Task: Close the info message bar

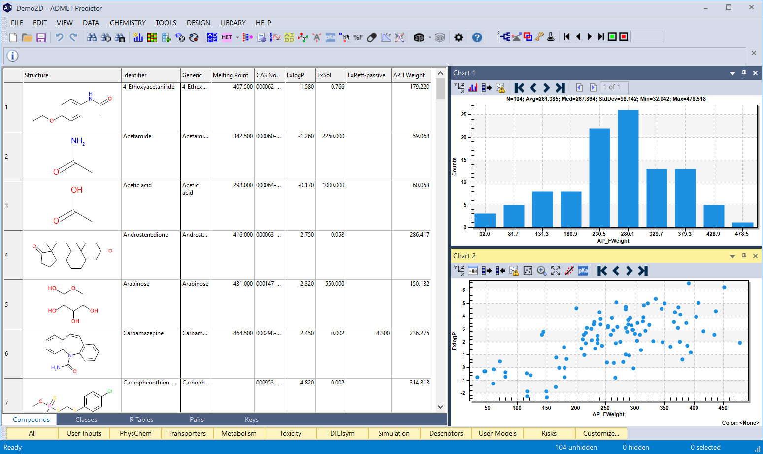Action: click(754, 53)
